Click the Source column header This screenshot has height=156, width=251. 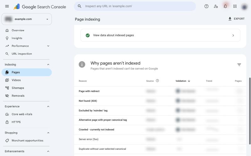coord(150,81)
